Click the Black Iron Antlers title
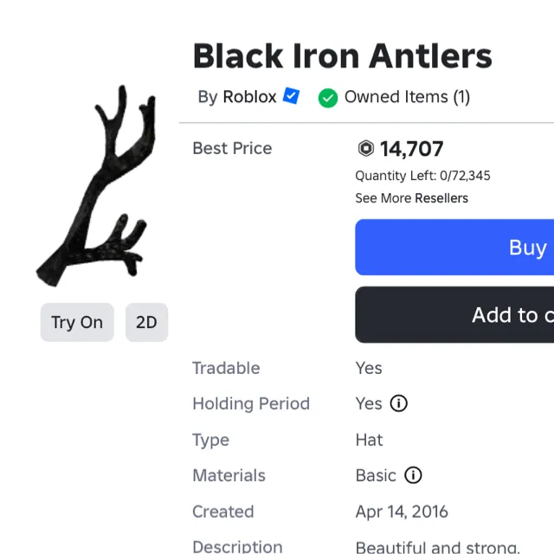The width and height of the screenshot is (554, 554). point(342,56)
